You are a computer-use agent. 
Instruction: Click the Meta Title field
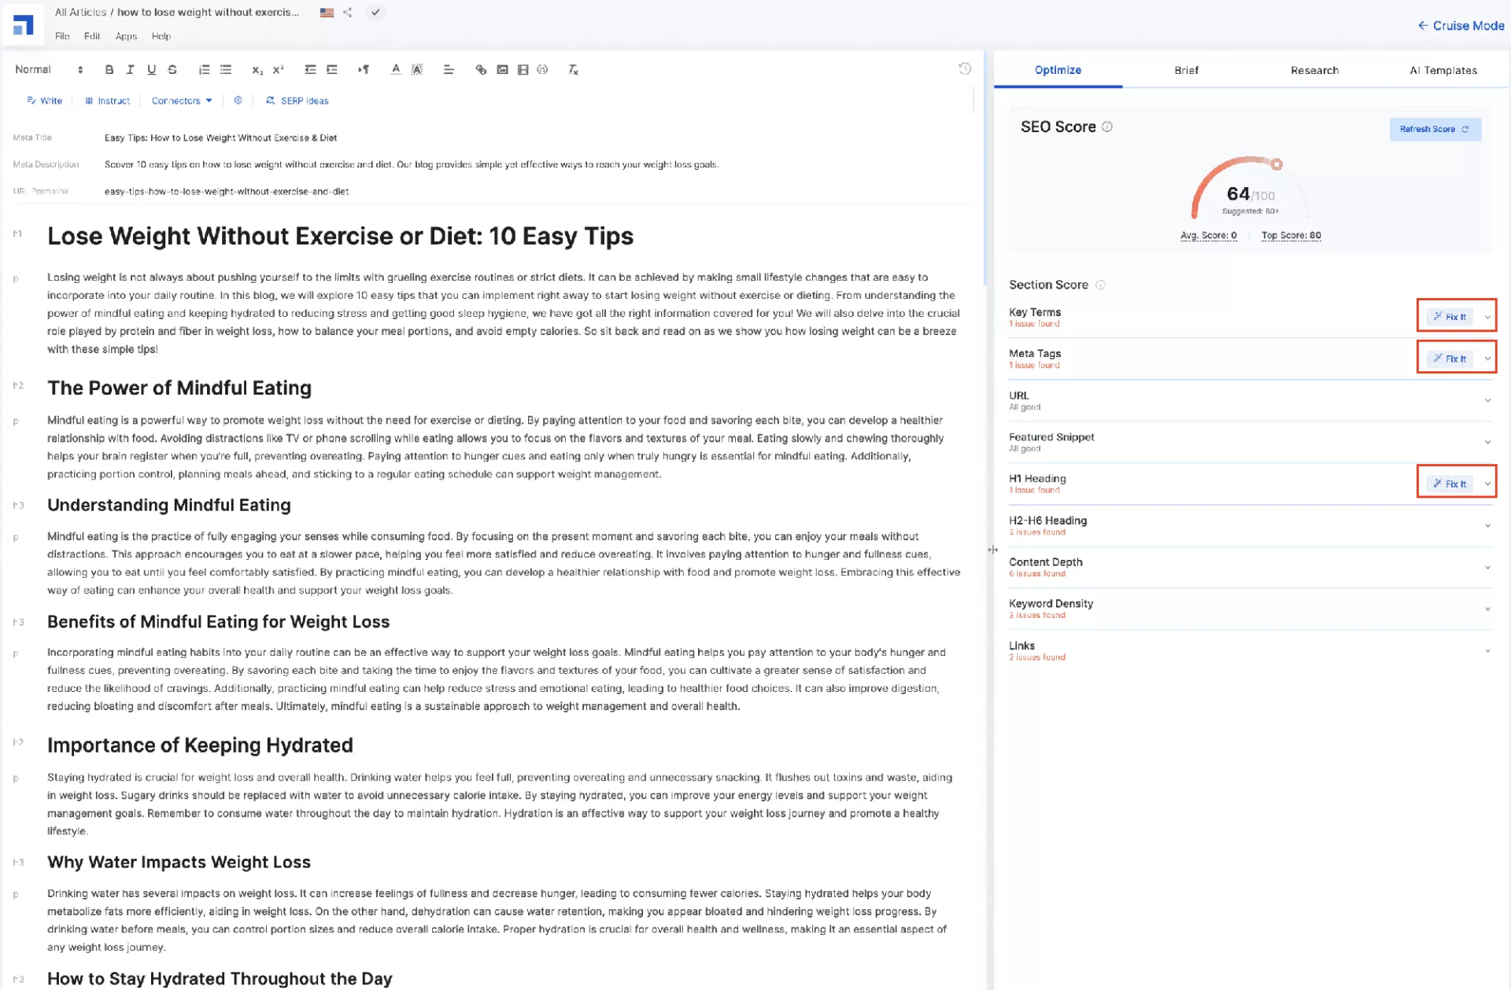coord(220,138)
